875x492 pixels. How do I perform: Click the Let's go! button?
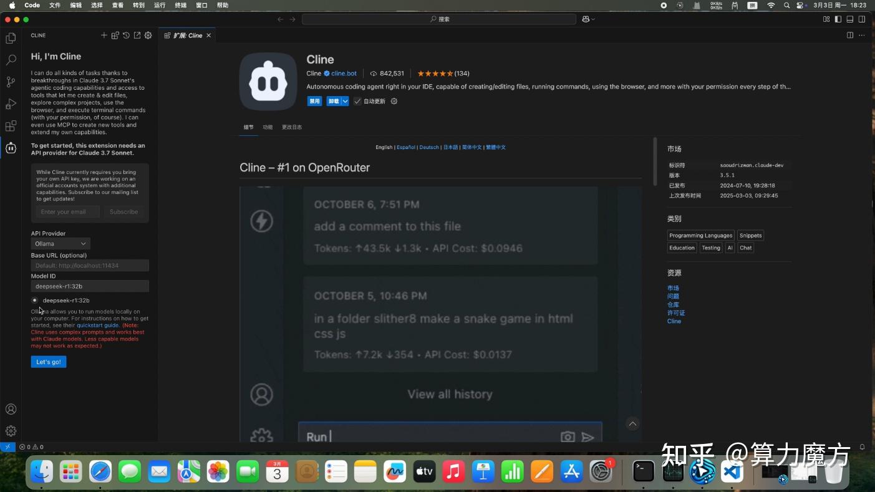[x=48, y=362]
